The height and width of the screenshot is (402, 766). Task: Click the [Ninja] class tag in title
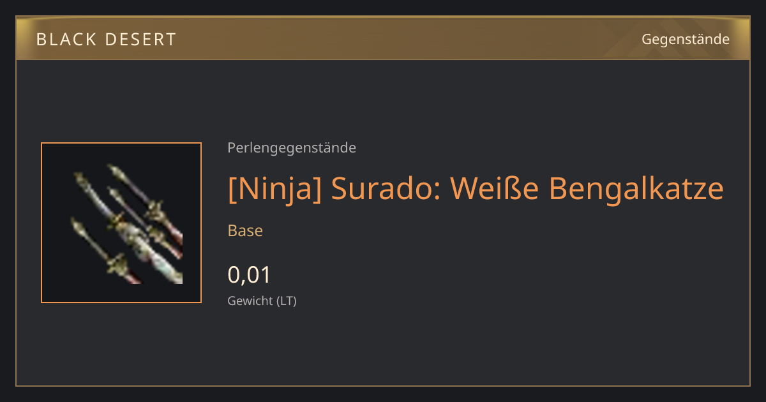point(275,189)
